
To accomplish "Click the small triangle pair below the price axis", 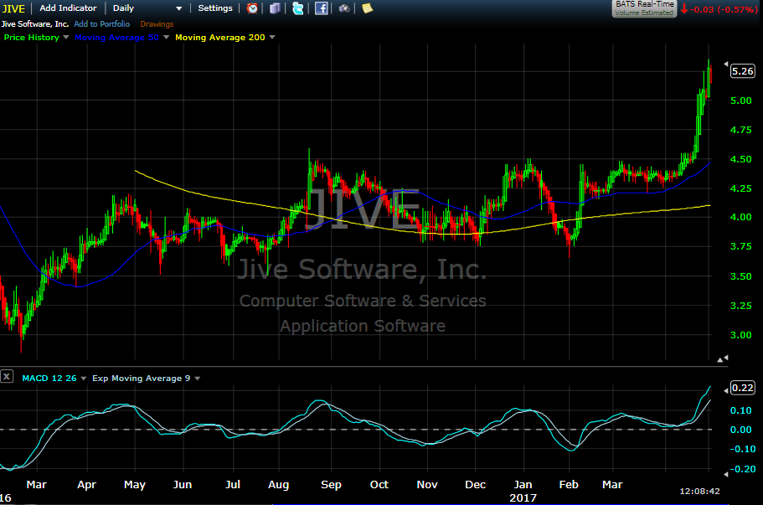I will (723, 359).
